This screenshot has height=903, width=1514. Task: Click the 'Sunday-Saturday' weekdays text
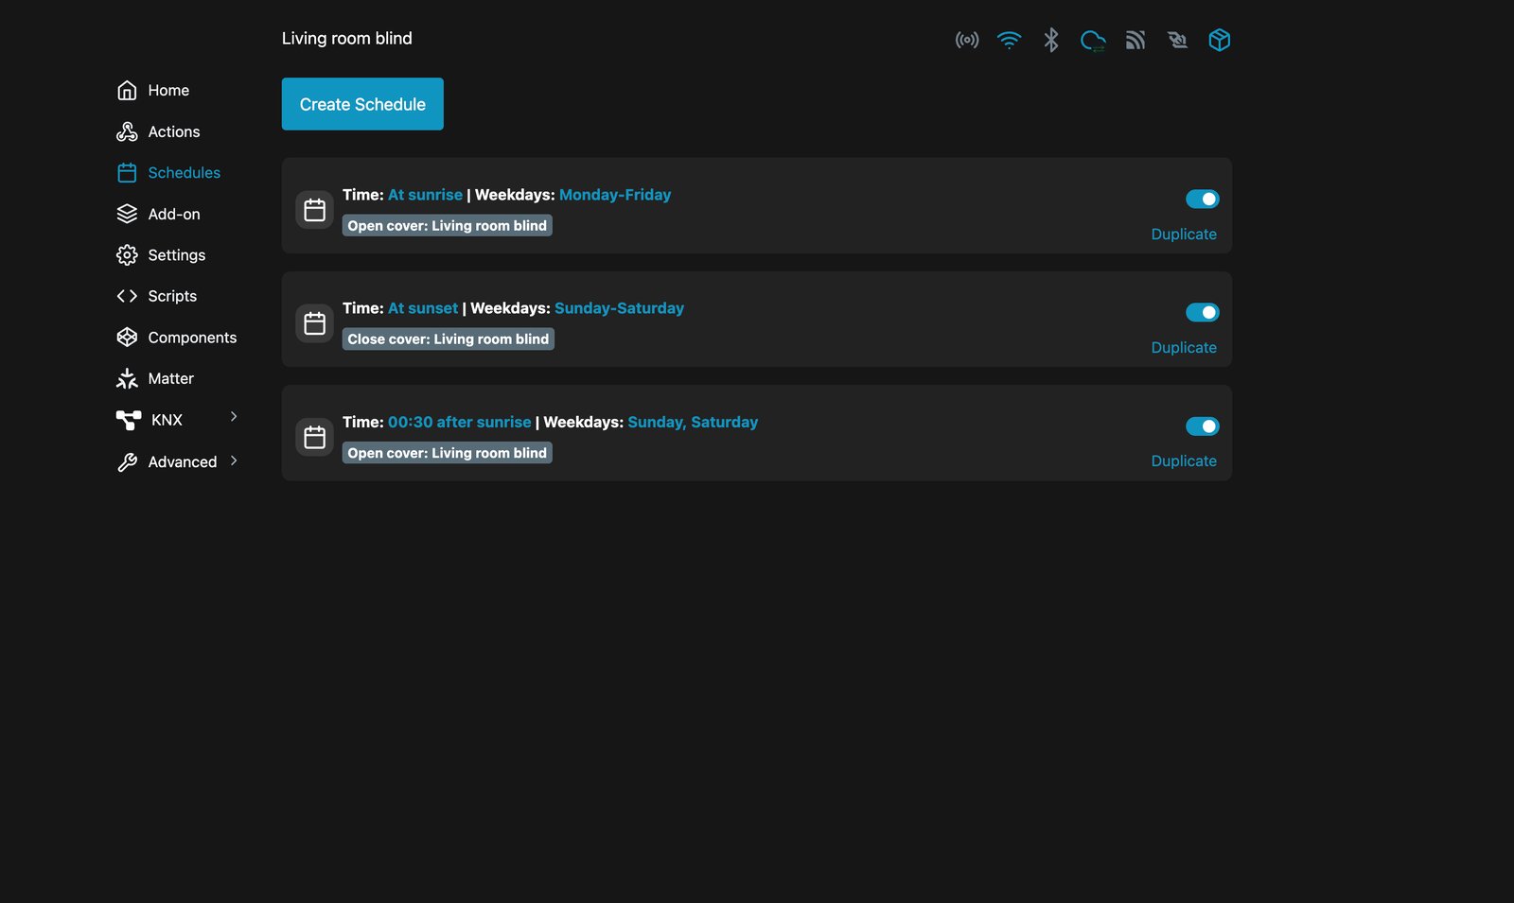[619, 308]
